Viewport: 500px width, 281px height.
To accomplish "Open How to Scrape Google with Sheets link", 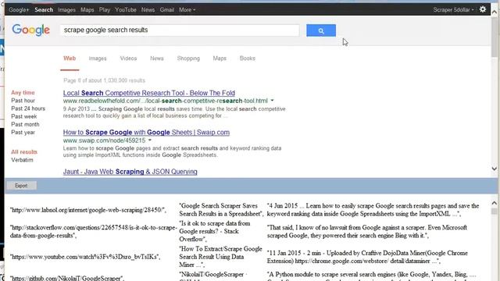I will 146,132.
